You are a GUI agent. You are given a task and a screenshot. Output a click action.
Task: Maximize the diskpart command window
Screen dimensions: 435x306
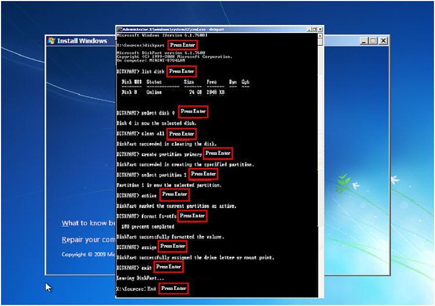(x=314, y=30)
